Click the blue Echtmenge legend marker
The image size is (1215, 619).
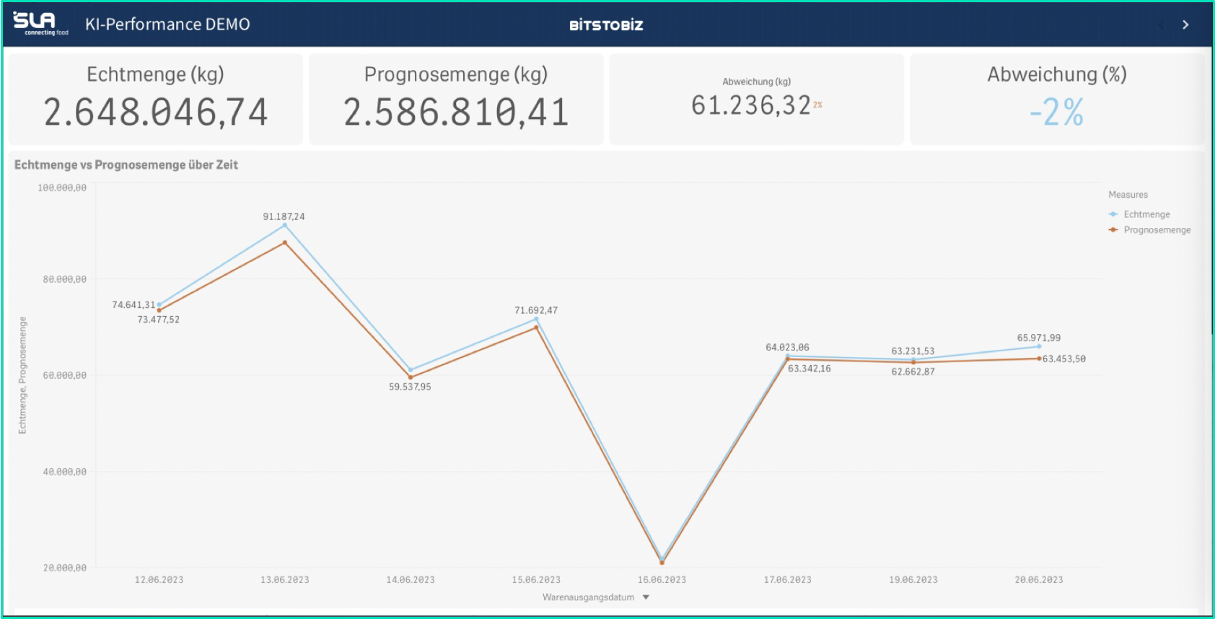(x=1113, y=214)
